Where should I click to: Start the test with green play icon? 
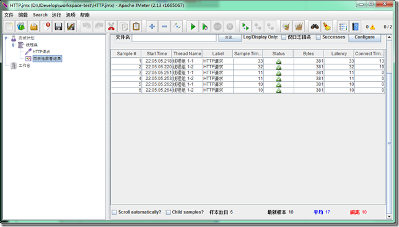tap(193, 27)
